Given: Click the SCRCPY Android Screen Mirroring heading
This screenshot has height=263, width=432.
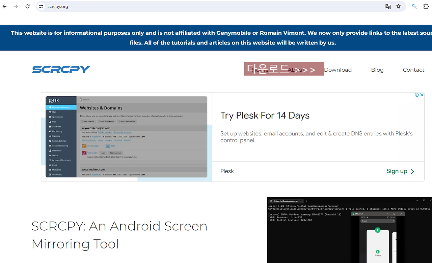Looking at the screenshot, I should point(119,235).
